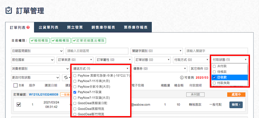
Task: Check the 待核款 option
Action: click(214, 72)
